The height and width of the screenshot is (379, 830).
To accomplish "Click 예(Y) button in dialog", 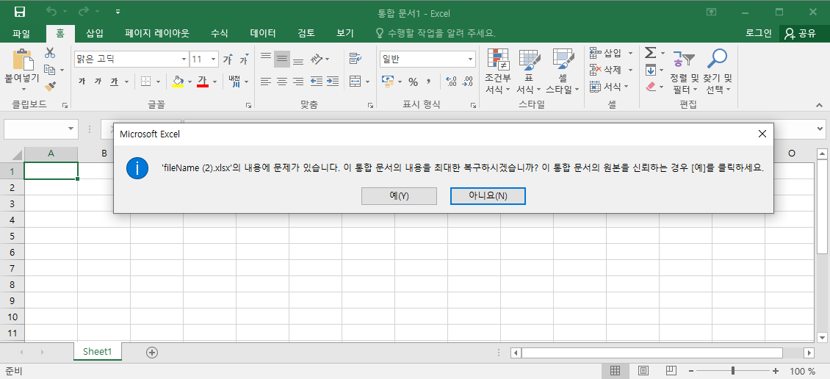I will point(399,195).
